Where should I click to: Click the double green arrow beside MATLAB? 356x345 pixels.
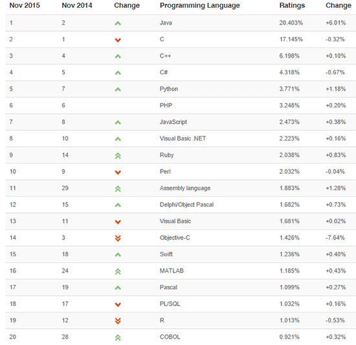pyautogui.click(x=118, y=271)
